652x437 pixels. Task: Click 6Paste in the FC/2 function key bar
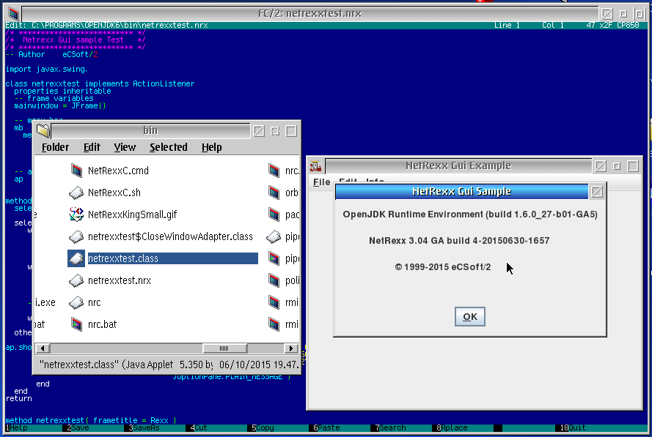click(326, 428)
